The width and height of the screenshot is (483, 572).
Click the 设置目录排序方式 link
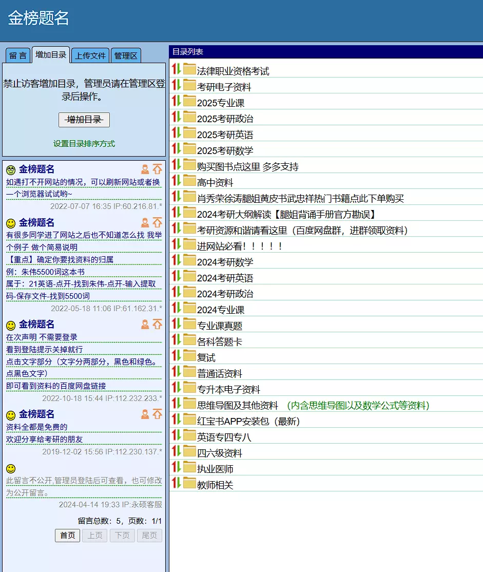tap(84, 144)
